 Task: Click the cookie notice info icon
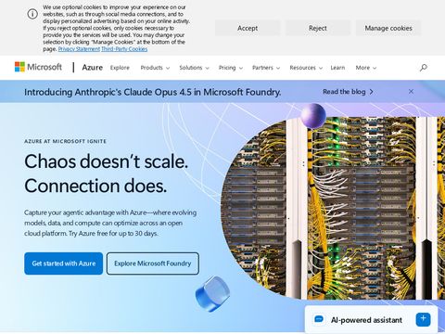point(32,14)
